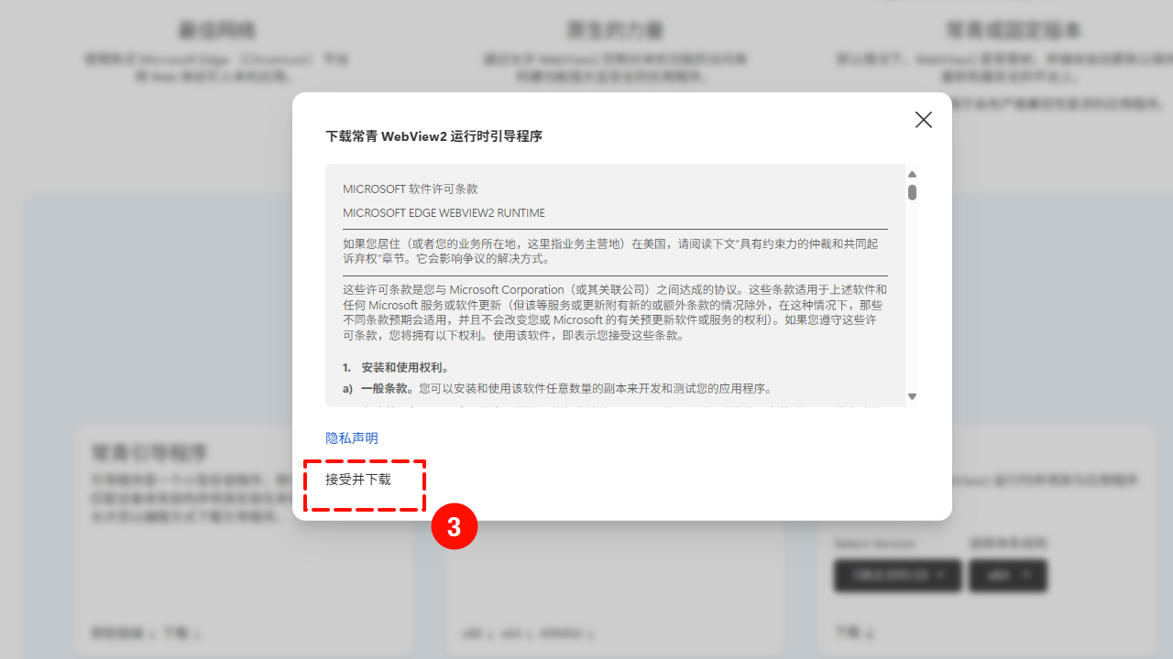Click the paragraph starting 如果您居住

click(610, 252)
